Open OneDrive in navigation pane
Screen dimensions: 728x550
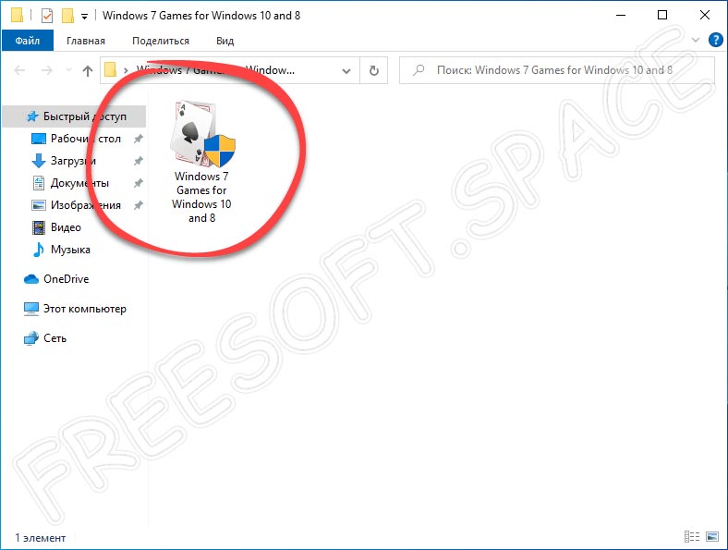[56, 279]
